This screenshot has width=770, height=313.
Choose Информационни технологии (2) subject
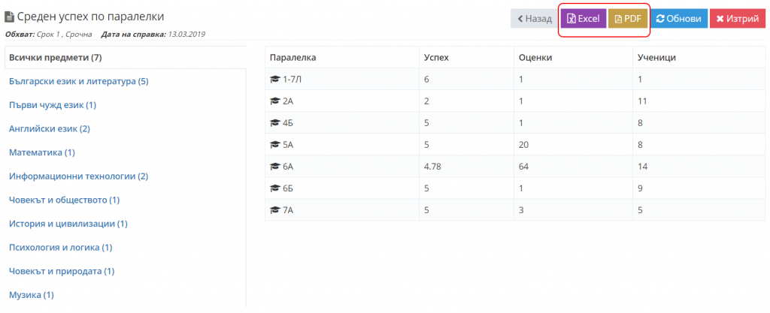78,176
